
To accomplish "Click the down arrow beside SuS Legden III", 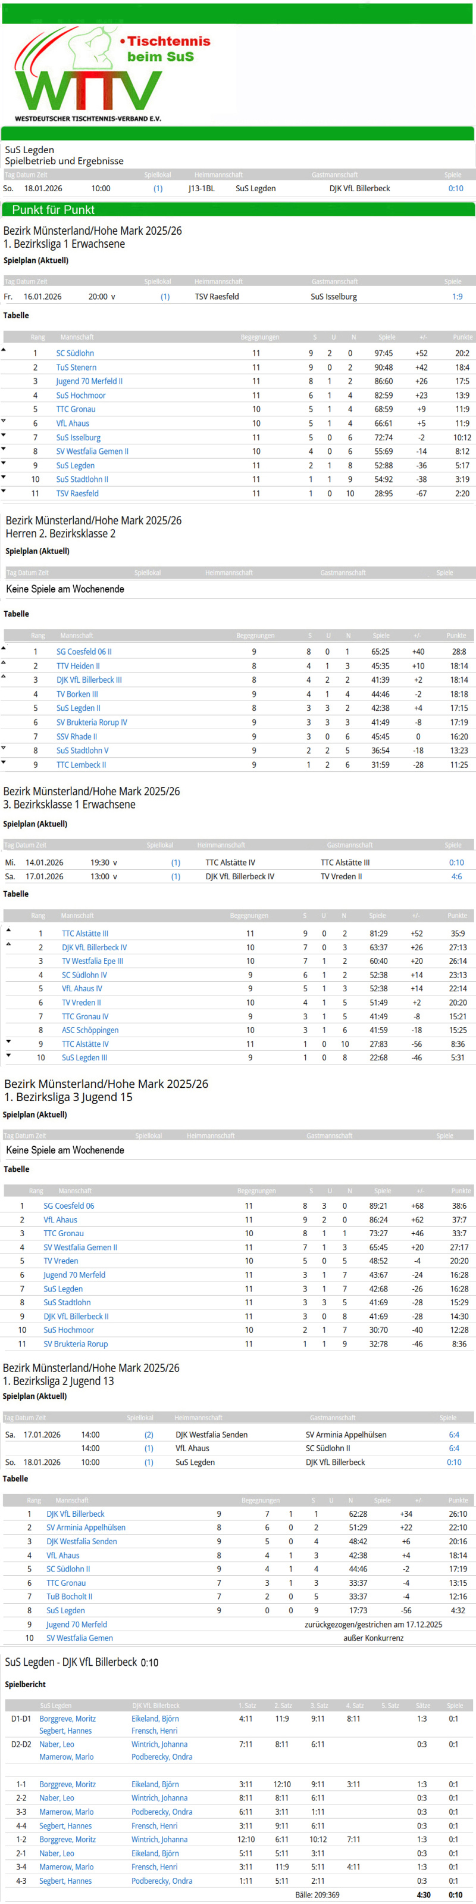I will 9,1054.
